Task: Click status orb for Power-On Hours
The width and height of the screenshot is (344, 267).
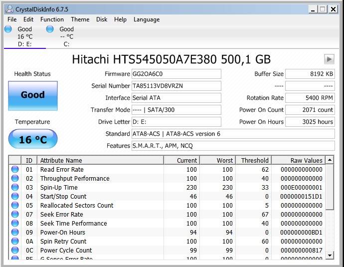Action: [15, 232]
